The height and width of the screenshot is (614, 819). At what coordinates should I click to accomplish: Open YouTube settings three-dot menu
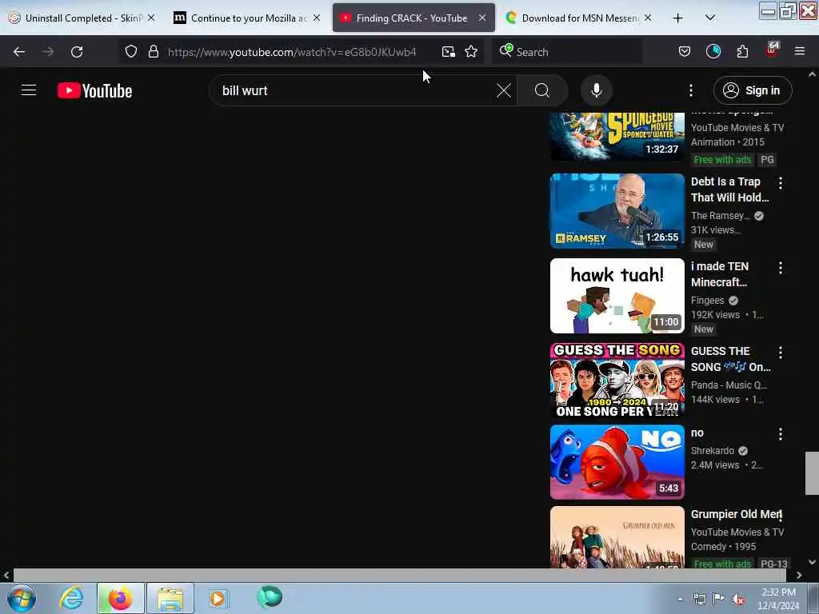[690, 90]
